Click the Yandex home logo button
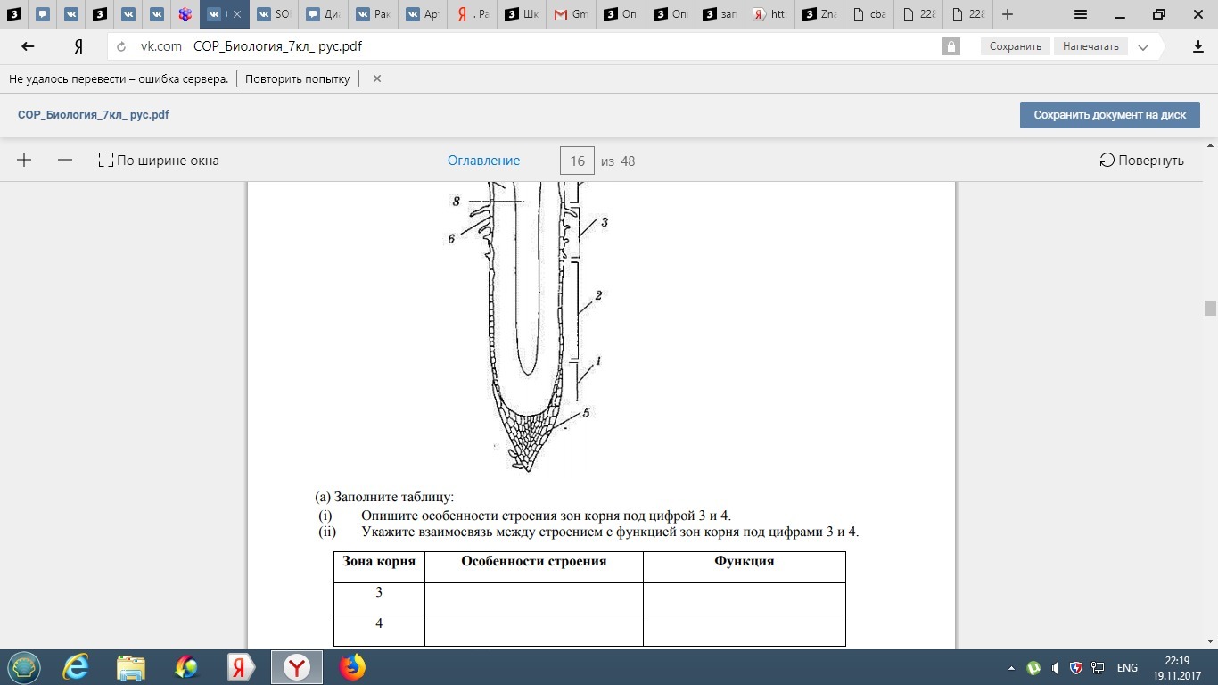1218x685 pixels. 79,46
